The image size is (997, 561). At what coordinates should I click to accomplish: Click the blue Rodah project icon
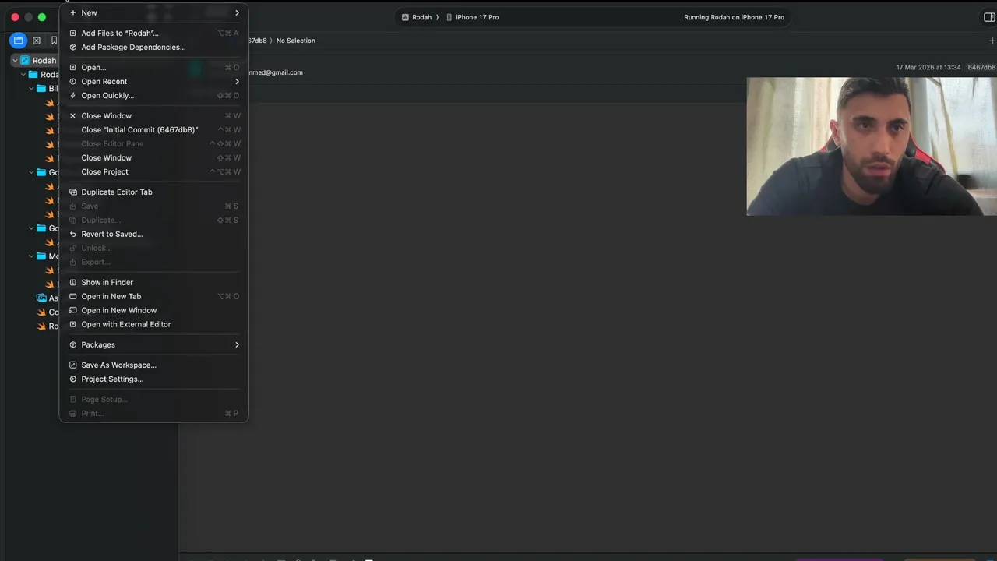(25, 60)
